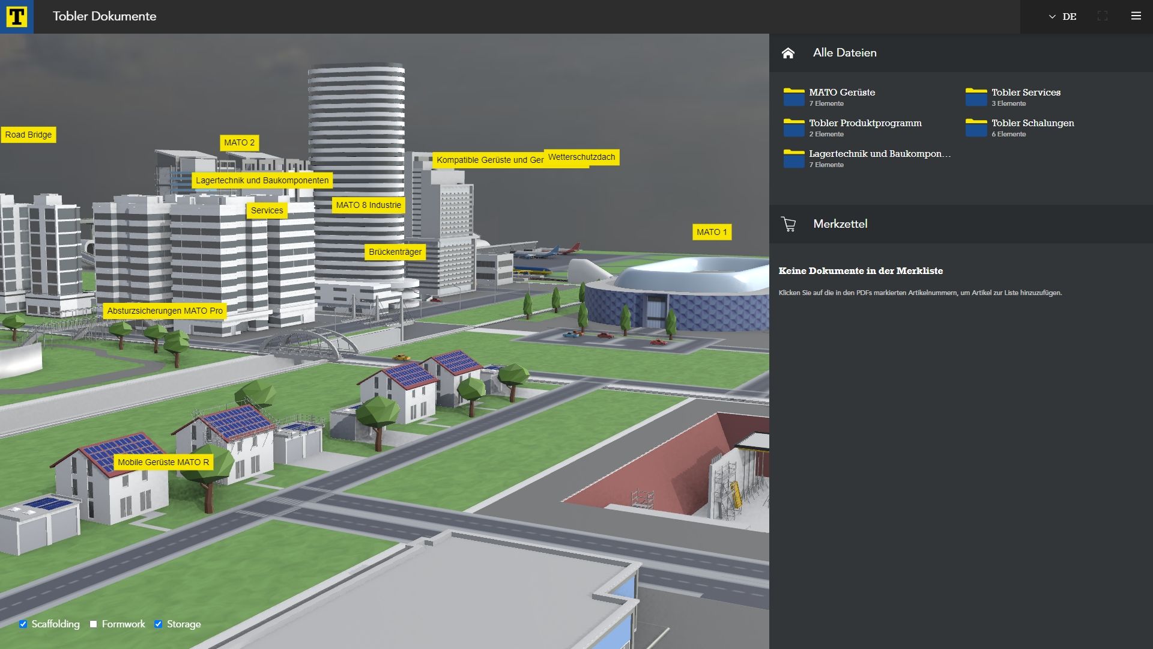
Task: Open the hamburger menu icon
Action: 1136,16
